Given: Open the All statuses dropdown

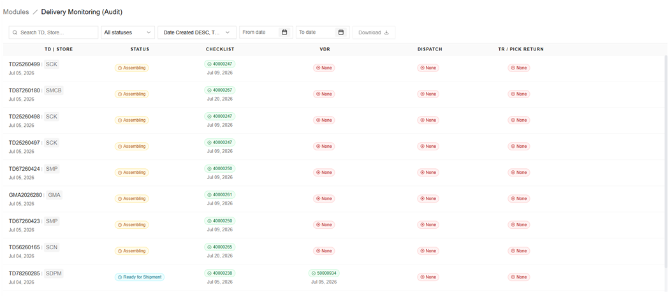Looking at the screenshot, I should click(128, 33).
